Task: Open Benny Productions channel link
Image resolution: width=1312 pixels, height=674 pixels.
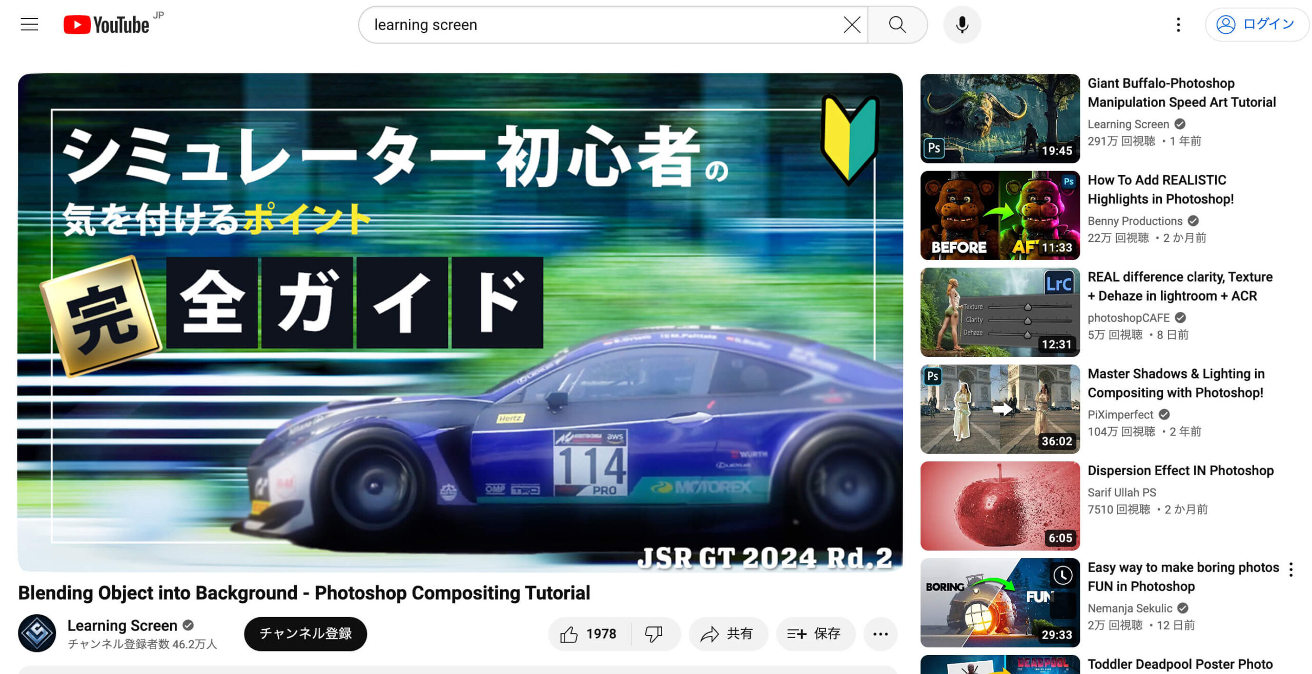Action: [1135, 221]
